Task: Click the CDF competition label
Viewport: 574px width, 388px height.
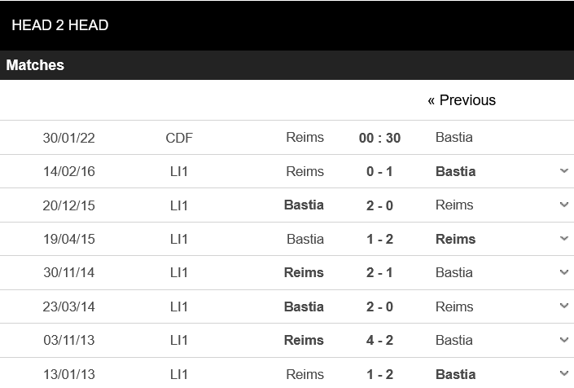Action: (179, 138)
